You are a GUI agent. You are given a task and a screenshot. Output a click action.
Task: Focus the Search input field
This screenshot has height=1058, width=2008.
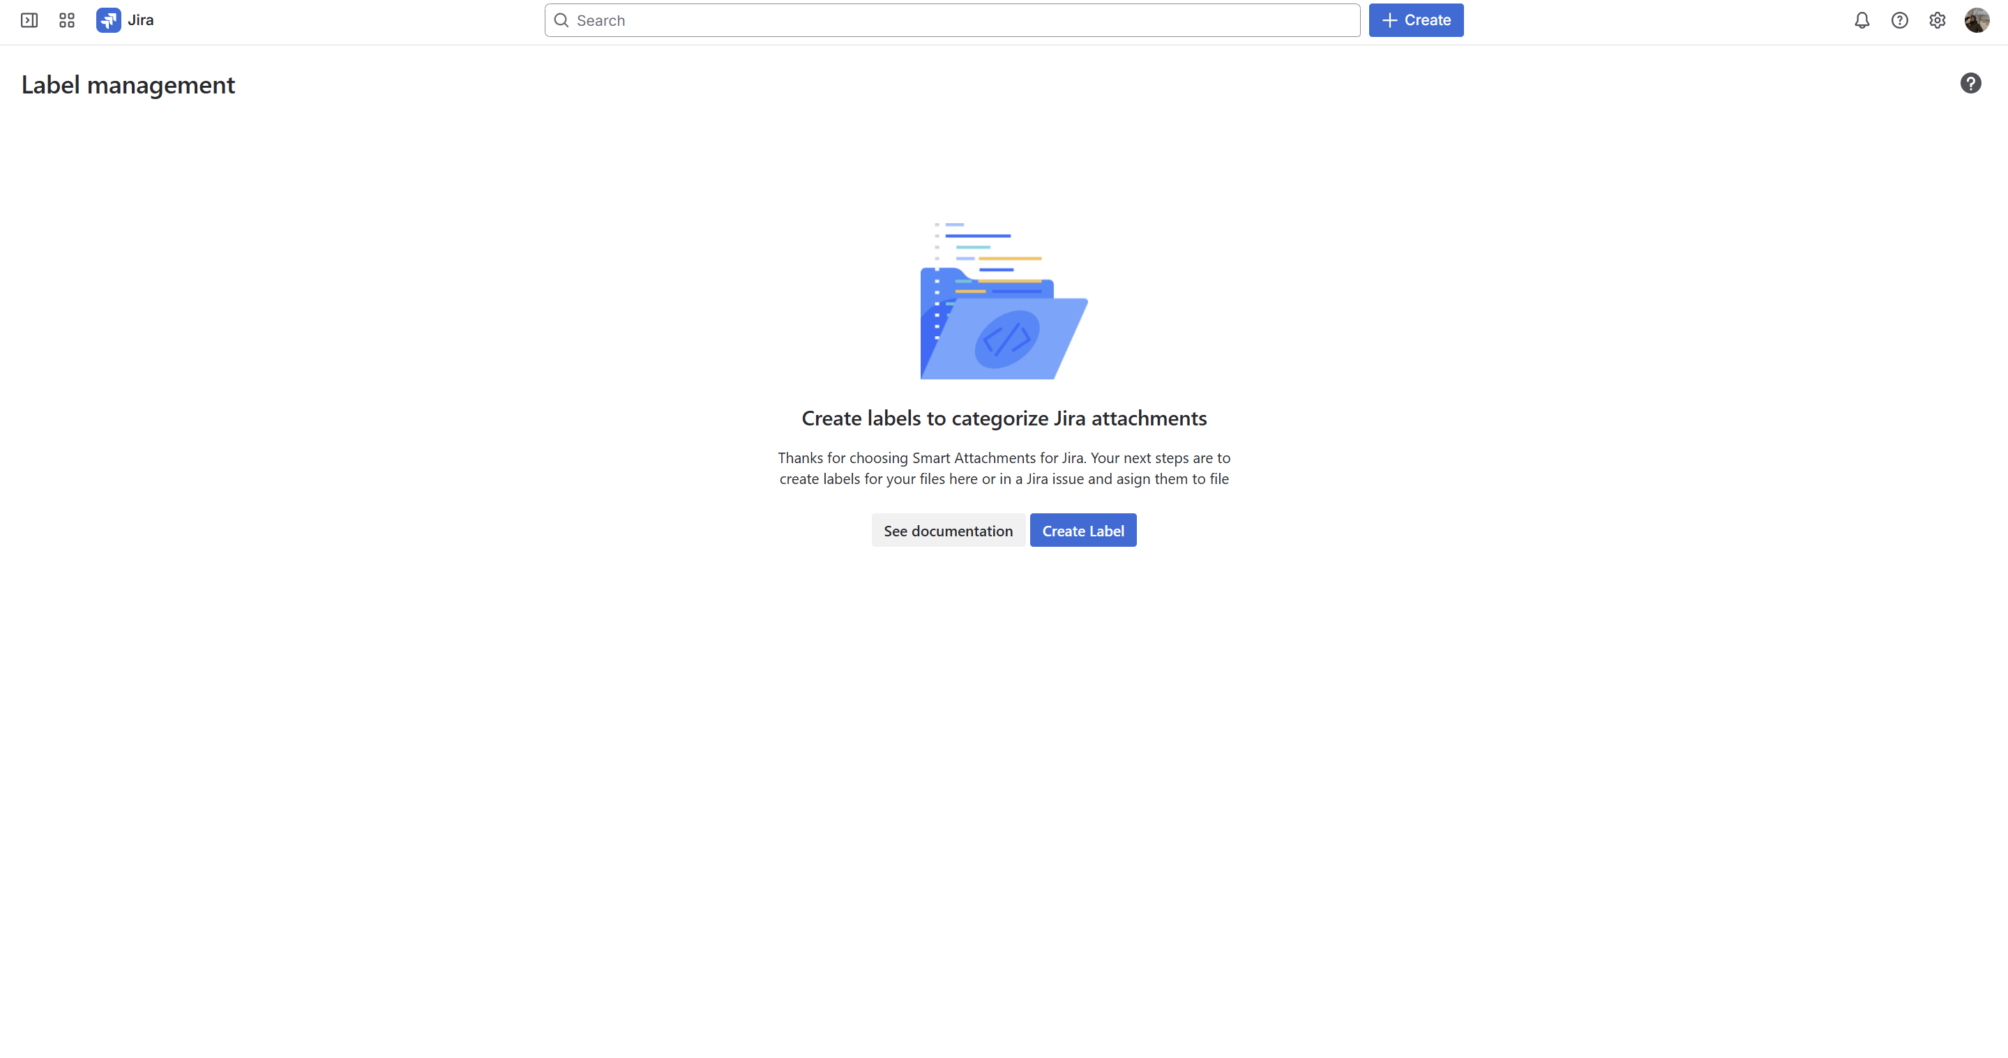click(952, 20)
